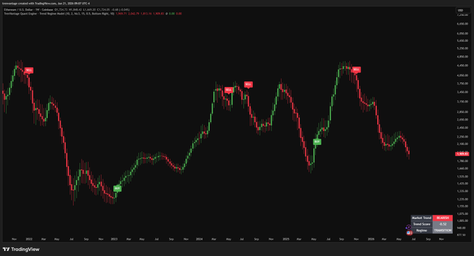Viewport: 474px width, 256px height.
Task: Click the Regime label cell
Action: (x=422, y=230)
